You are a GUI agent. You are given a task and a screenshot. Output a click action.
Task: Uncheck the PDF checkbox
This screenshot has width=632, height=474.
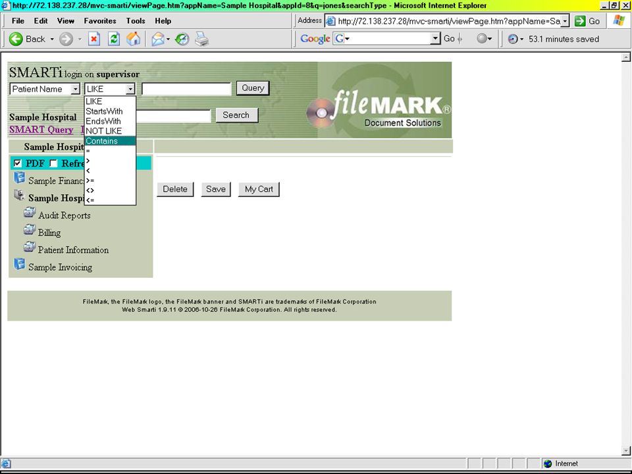tap(17, 163)
